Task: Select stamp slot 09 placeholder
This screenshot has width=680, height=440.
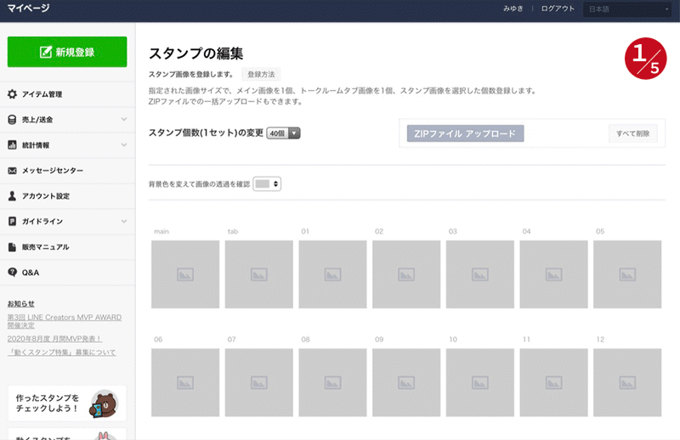Action: point(406,382)
